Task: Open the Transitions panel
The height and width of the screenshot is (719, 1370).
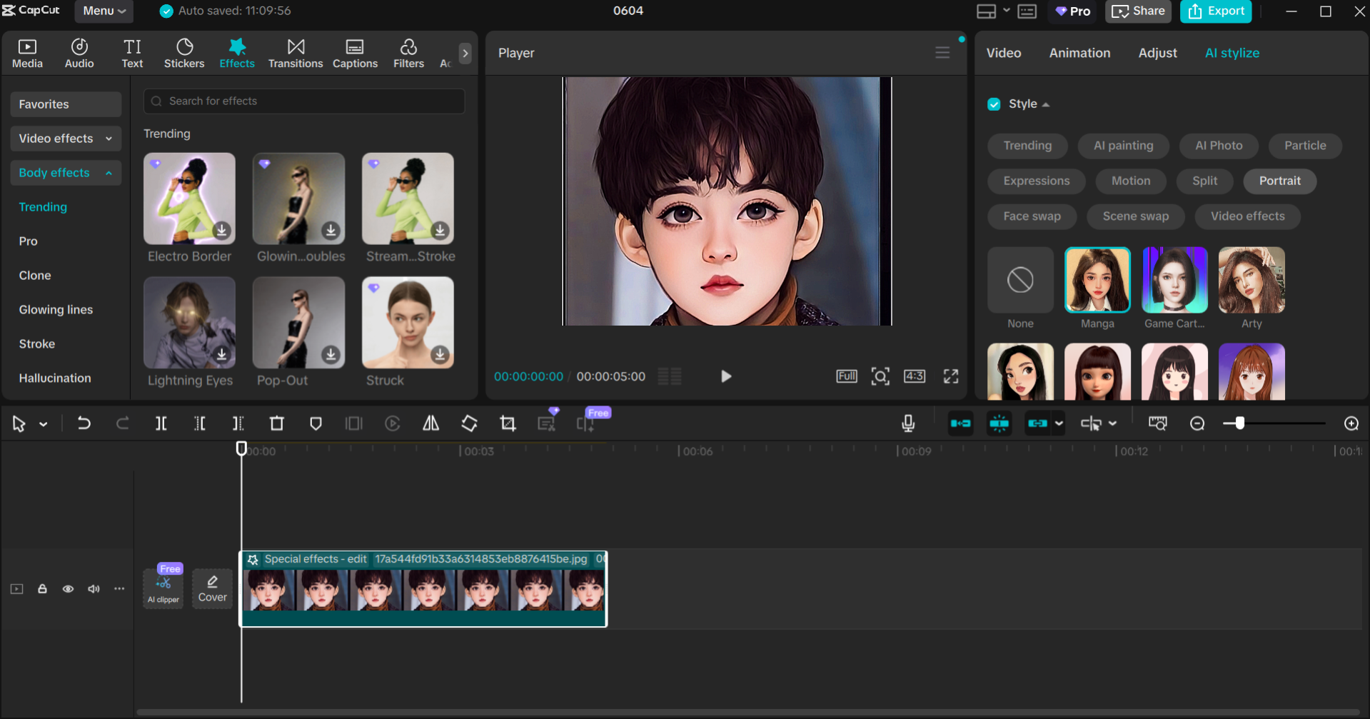Action: pos(296,52)
